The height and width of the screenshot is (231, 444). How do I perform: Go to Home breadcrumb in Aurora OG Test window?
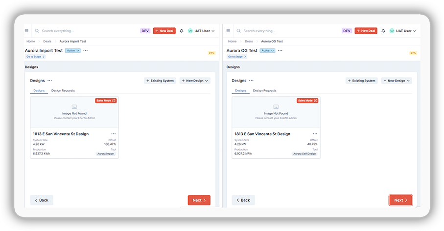(x=232, y=41)
